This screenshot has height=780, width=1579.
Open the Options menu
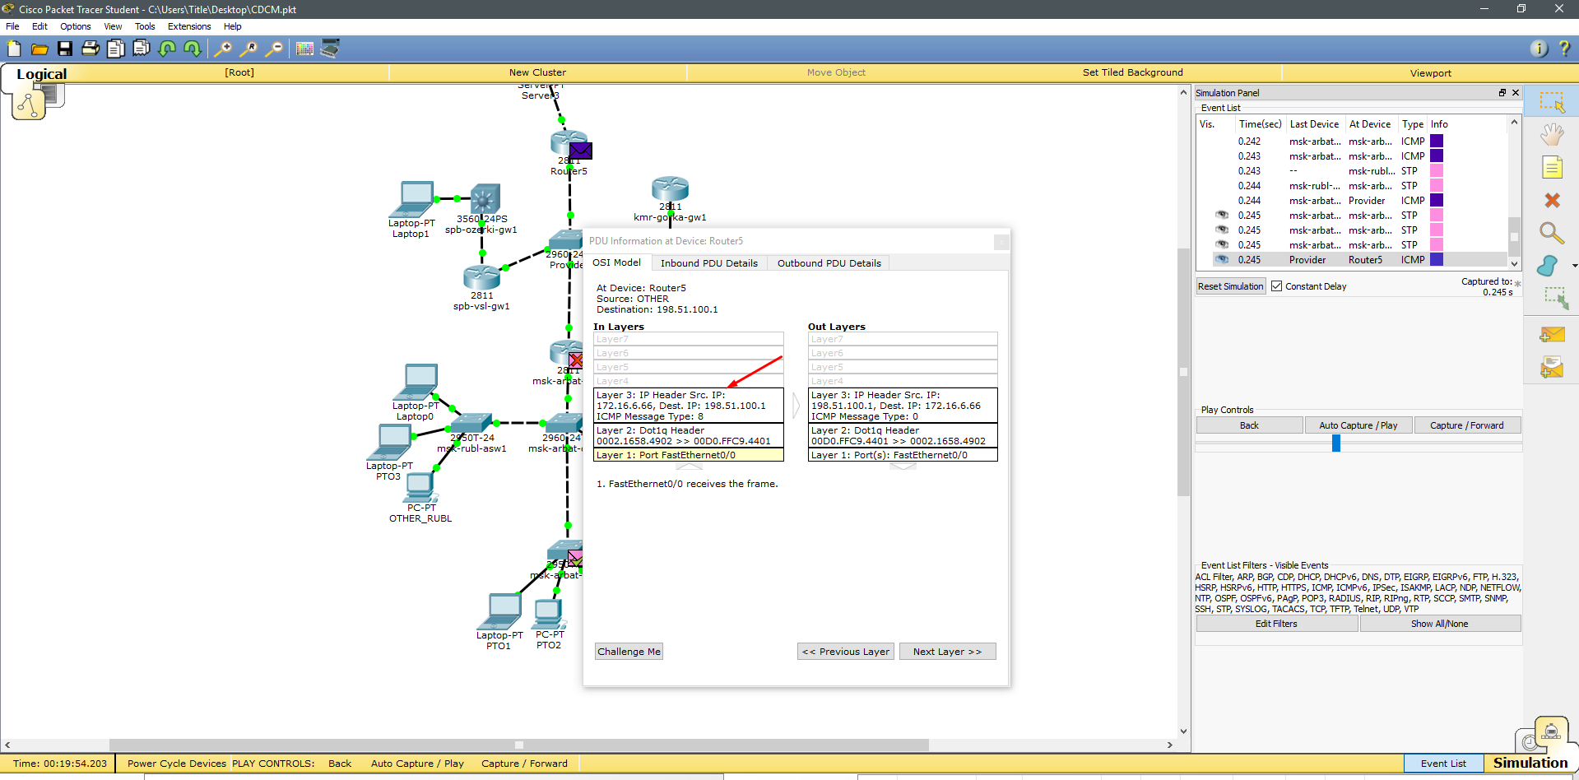[x=76, y=26]
